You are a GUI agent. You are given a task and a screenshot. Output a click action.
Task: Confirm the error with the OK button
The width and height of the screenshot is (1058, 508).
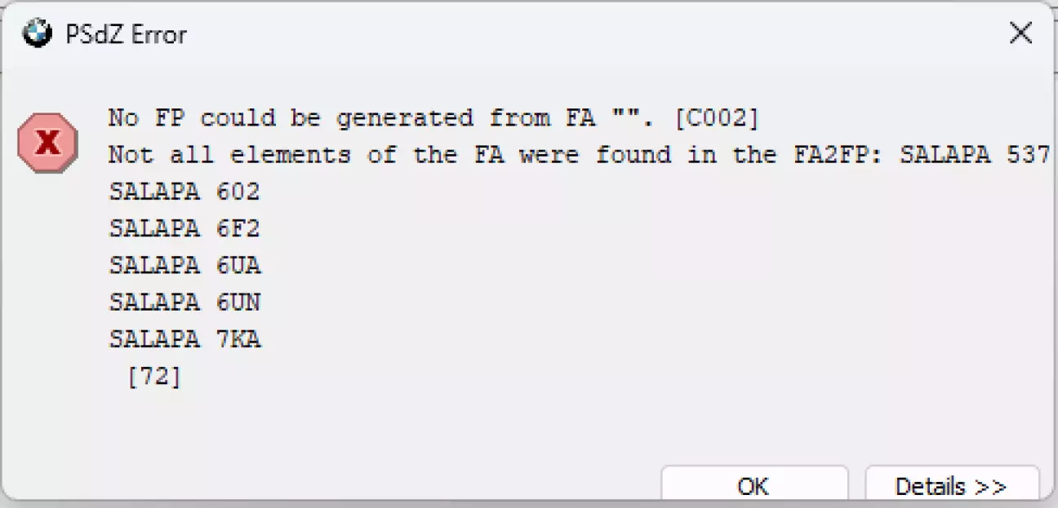pos(753,486)
